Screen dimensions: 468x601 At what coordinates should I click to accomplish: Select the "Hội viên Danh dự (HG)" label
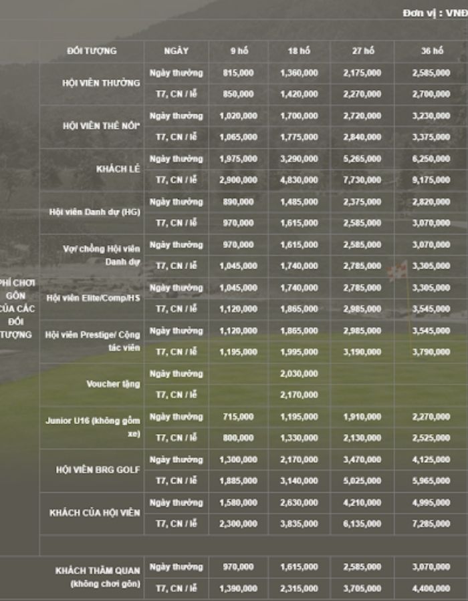pyautogui.click(x=94, y=212)
